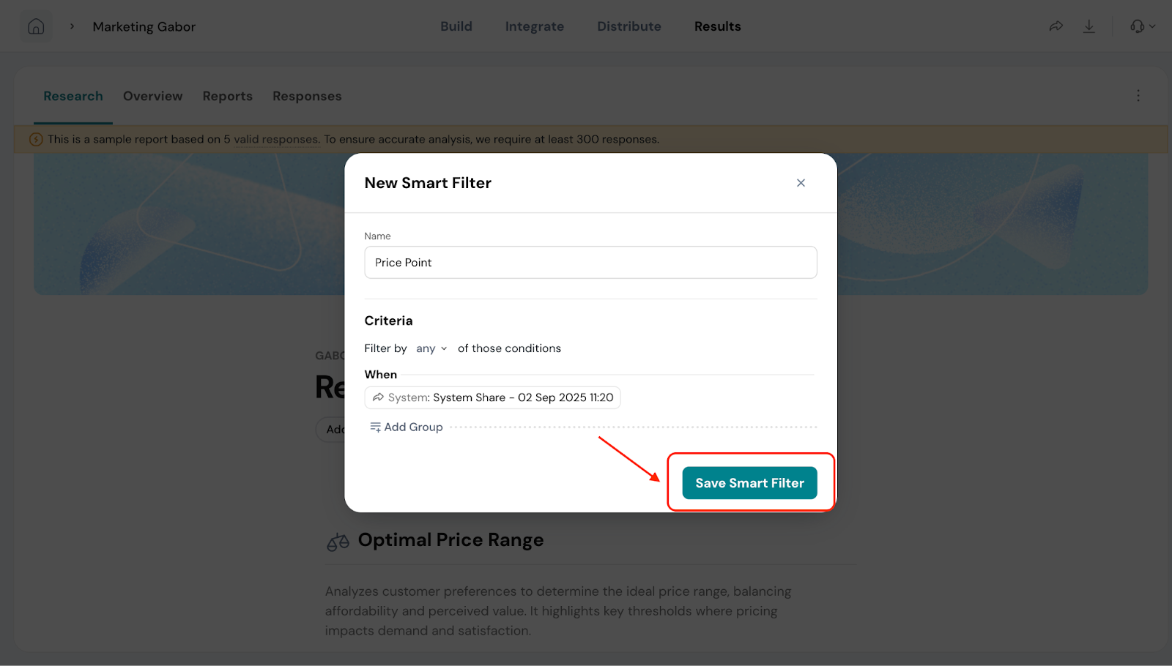Expand the 'any' conditions dropdown

(x=431, y=348)
